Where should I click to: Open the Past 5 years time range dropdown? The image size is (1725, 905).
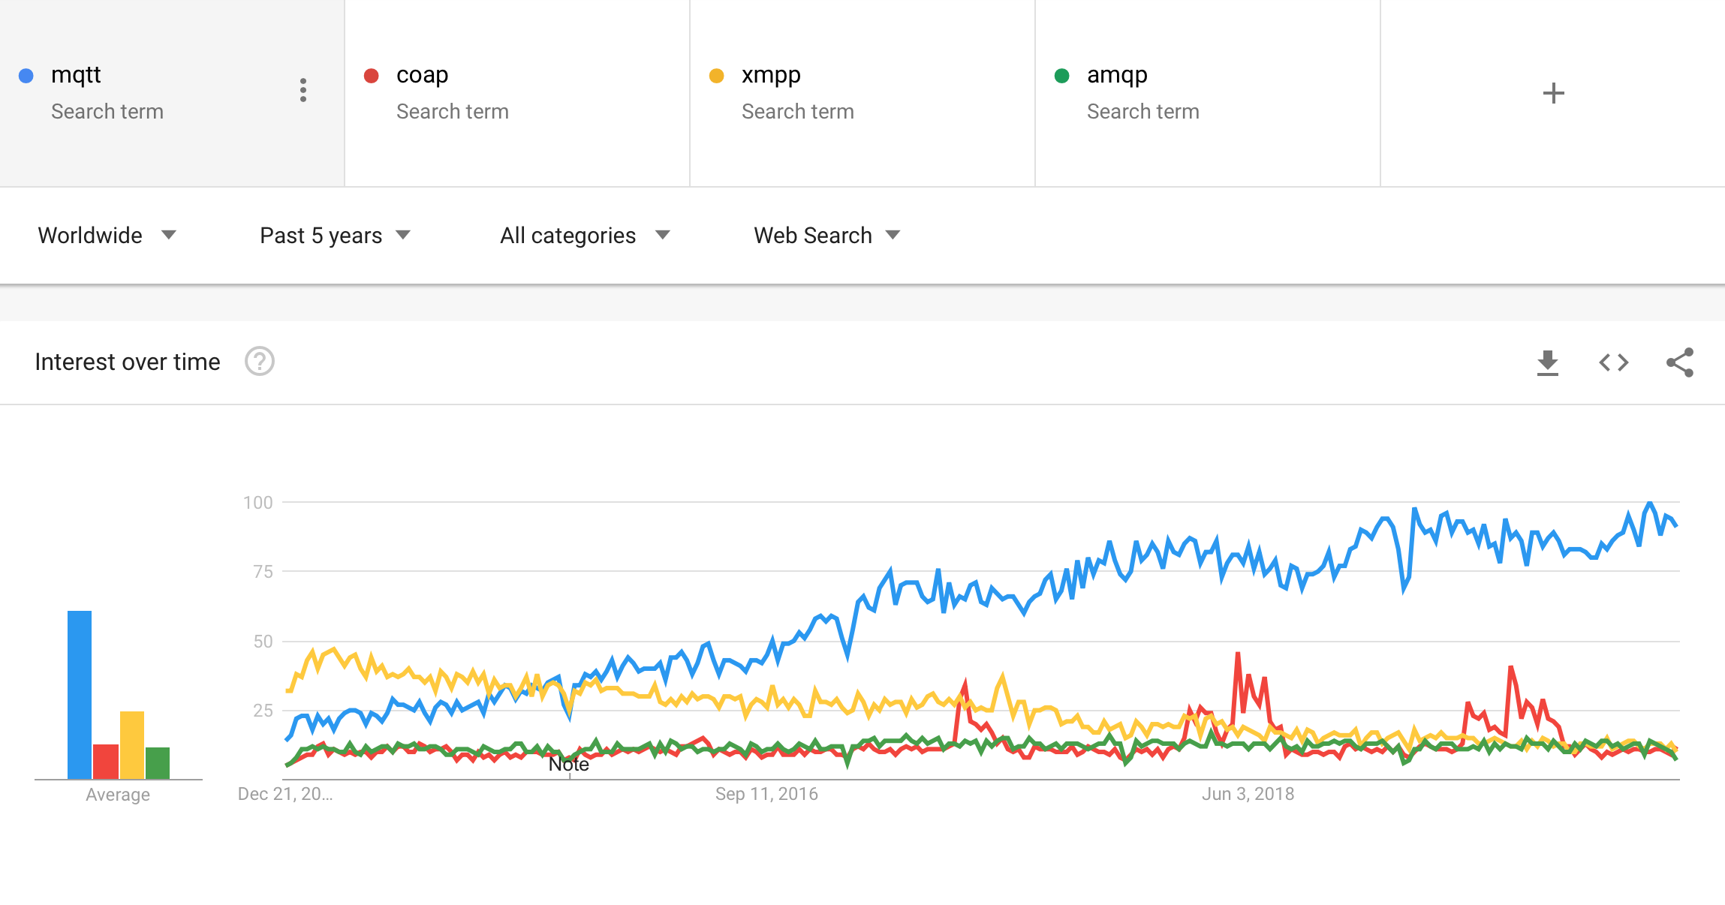(x=335, y=236)
